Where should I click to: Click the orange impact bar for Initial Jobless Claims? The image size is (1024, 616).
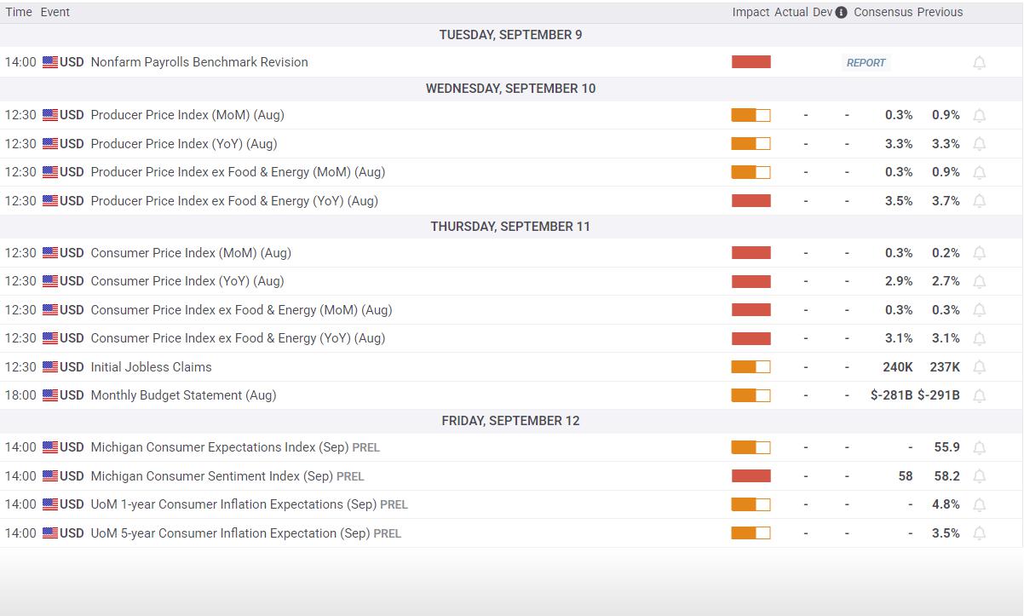(751, 367)
